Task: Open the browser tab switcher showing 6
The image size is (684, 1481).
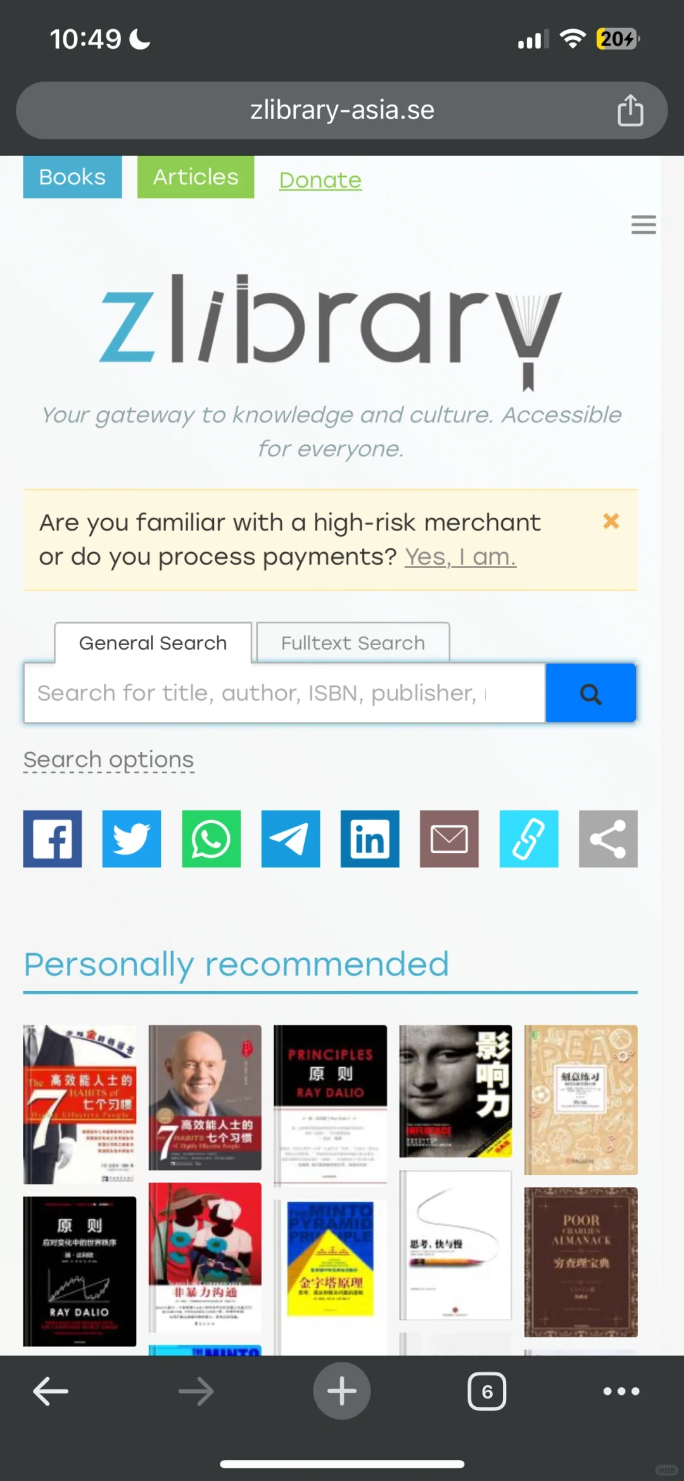Action: point(487,1392)
